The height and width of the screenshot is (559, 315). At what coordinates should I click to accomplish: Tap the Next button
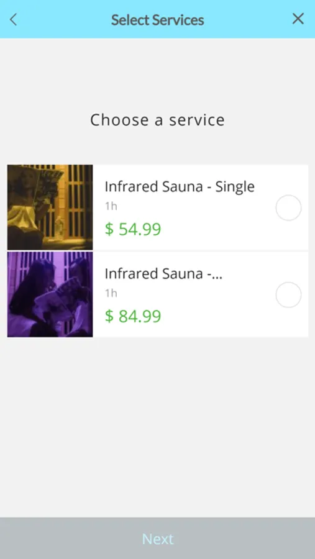157,539
